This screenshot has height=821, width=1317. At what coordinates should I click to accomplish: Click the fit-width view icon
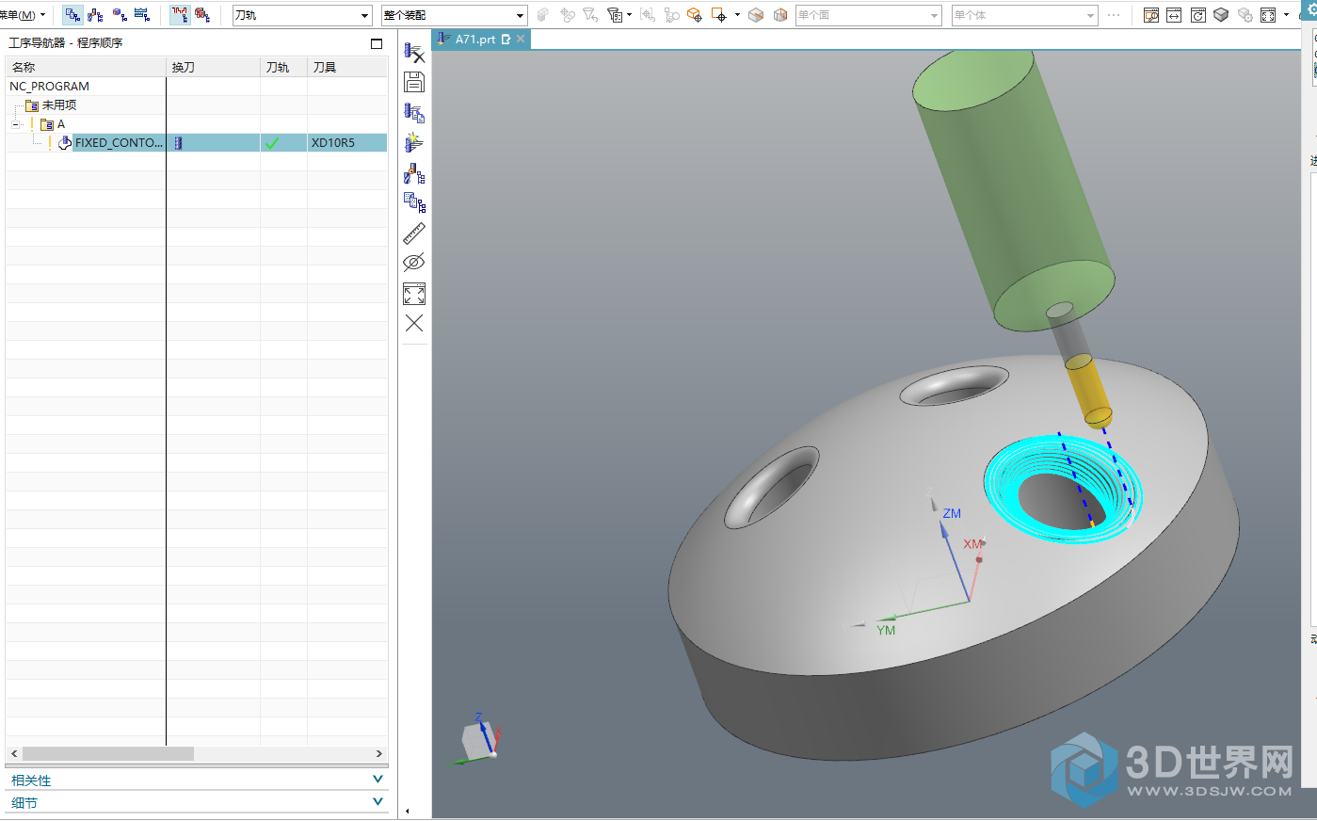[1174, 15]
